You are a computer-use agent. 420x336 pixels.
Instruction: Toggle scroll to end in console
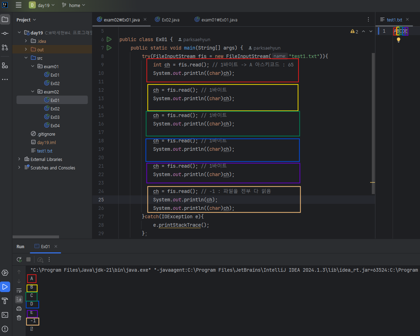(19, 299)
